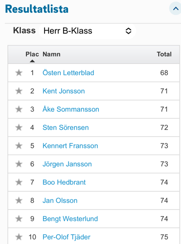Image resolution: width=181 pixels, height=244 pixels.
Task: Star Boo Hedbrant's entry
Action: 19,182
